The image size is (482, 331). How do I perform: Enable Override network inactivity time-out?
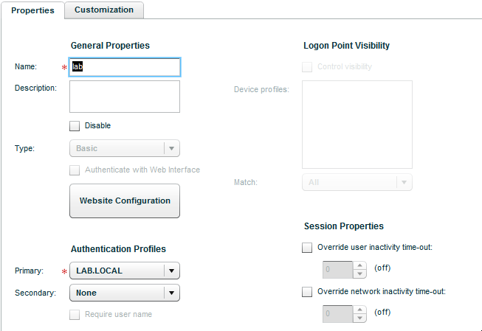click(307, 292)
